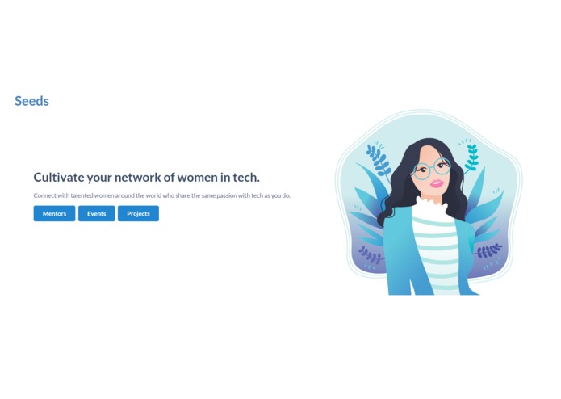Image resolution: width=561 pixels, height=399 pixels.
Task: Click the woman's round teal glasses
Action: [432, 169]
